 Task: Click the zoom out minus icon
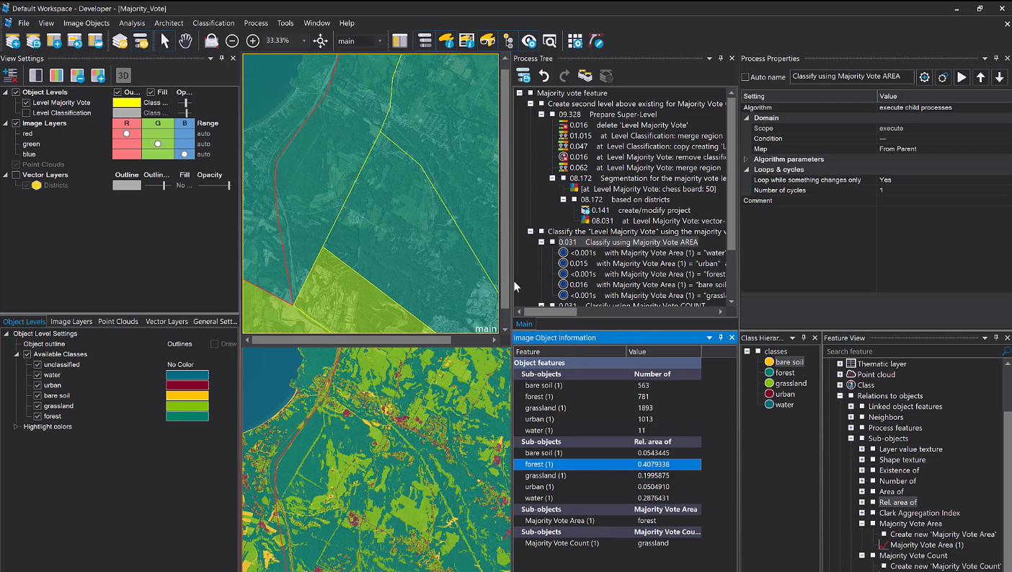[x=232, y=41]
